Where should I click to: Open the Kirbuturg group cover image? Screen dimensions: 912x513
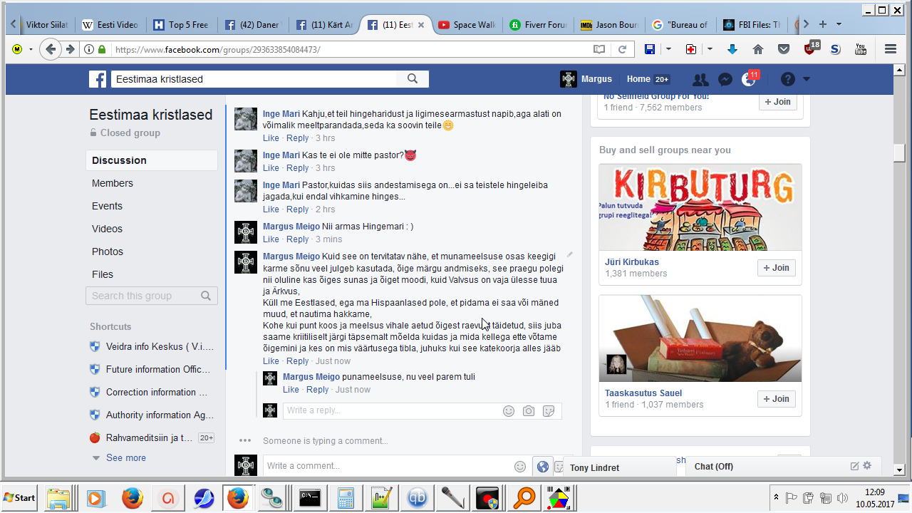pyautogui.click(x=700, y=207)
